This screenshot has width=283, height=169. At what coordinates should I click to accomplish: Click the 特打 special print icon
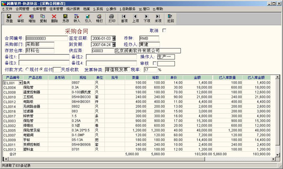tap(99, 18)
